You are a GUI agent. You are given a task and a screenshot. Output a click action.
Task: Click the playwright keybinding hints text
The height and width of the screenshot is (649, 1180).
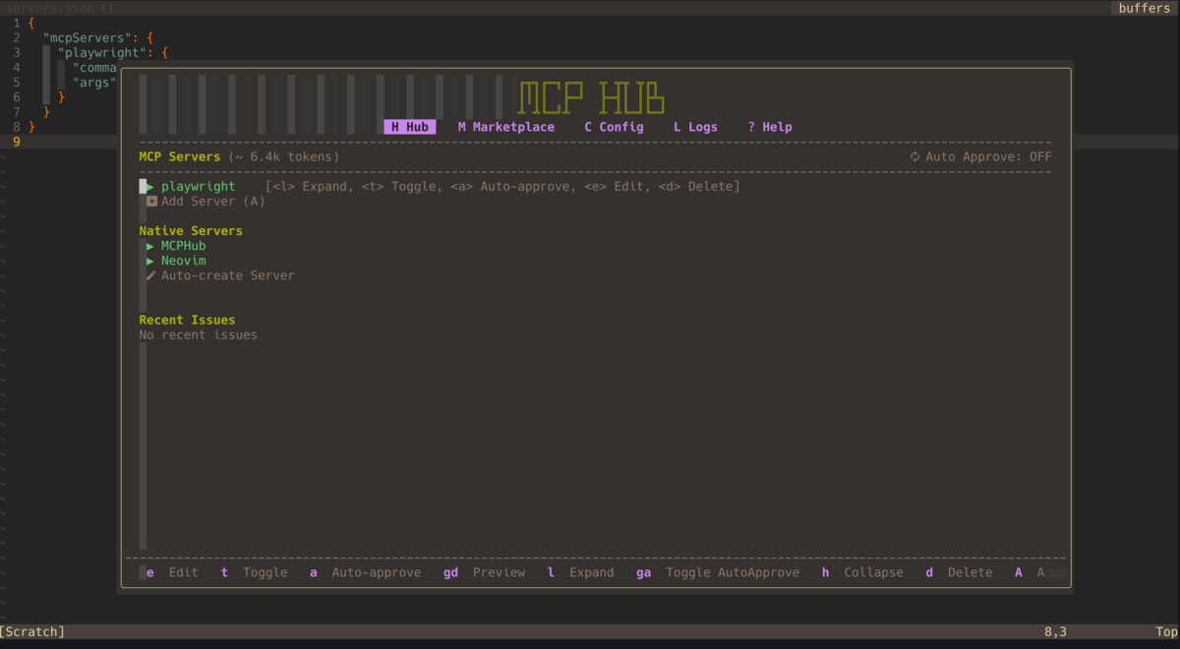pyautogui.click(x=502, y=186)
